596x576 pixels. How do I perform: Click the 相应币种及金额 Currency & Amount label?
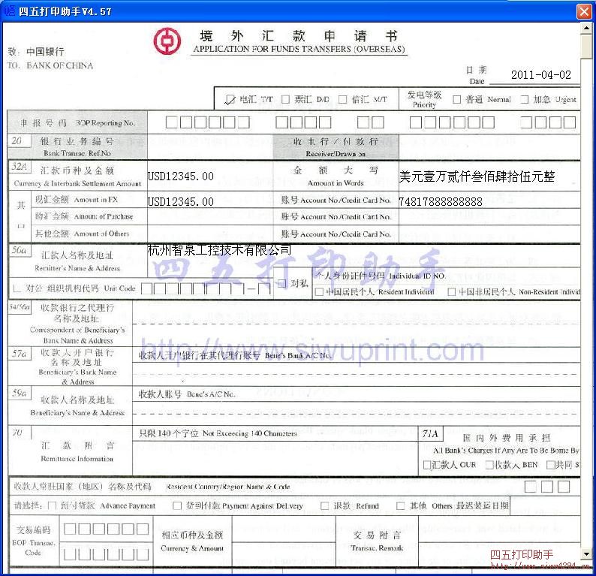point(192,541)
